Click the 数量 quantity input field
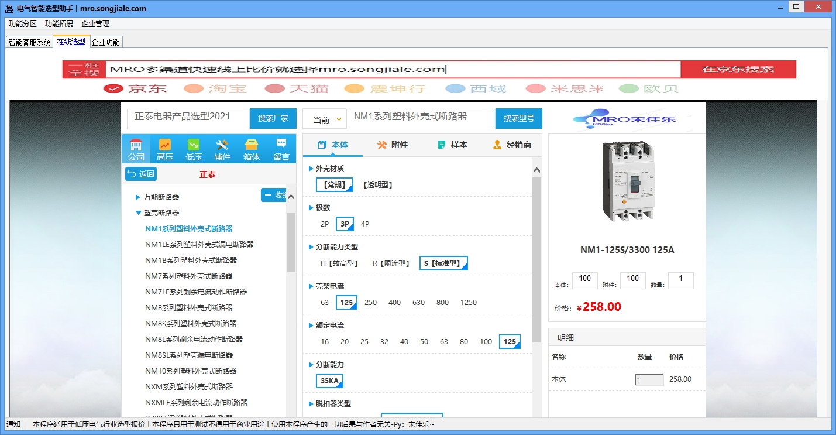836x435 pixels. (x=681, y=280)
